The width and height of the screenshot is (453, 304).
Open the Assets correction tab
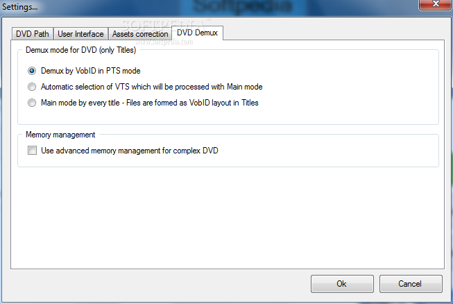click(140, 34)
